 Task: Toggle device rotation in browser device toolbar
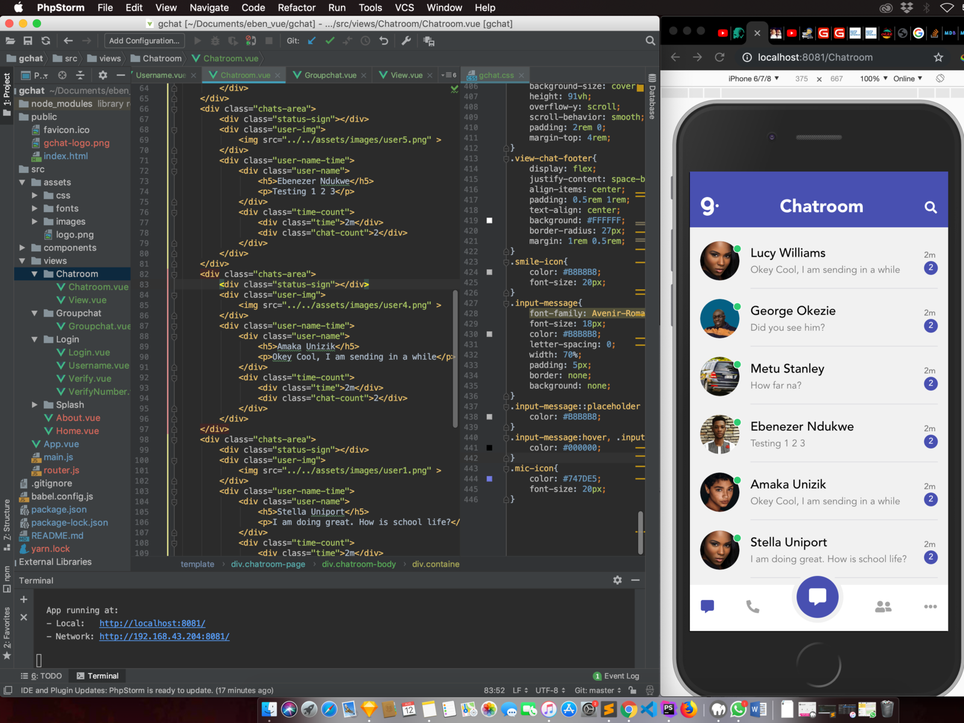(x=940, y=78)
